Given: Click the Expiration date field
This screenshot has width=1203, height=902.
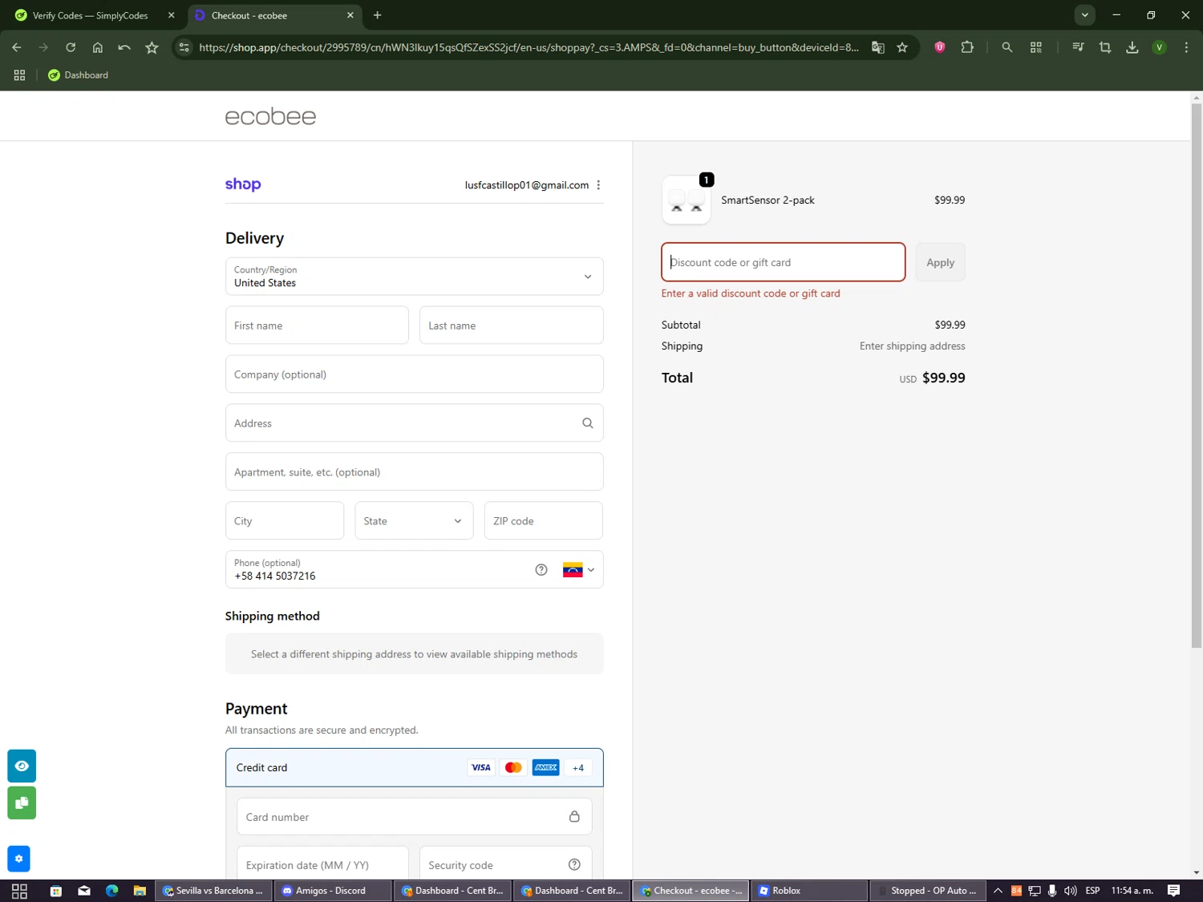Looking at the screenshot, I should tap(322, 864).
